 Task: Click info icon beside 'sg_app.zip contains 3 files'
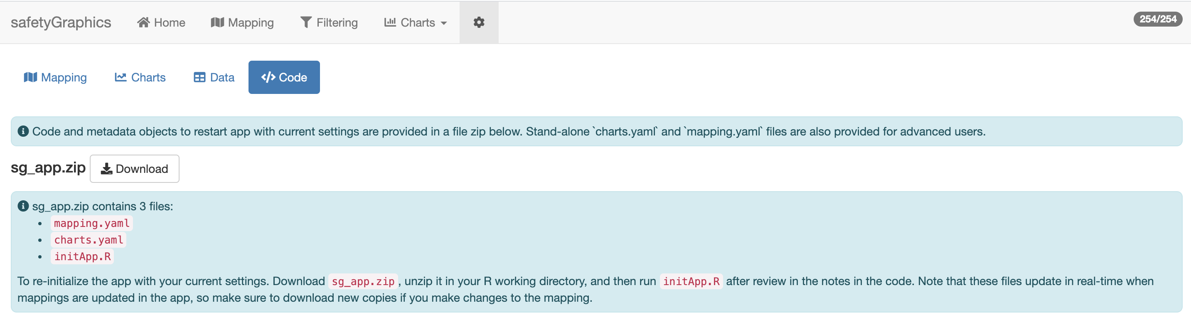tap(23, 206)
